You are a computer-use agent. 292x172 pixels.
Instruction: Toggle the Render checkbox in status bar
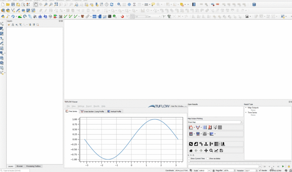[260, 170]
